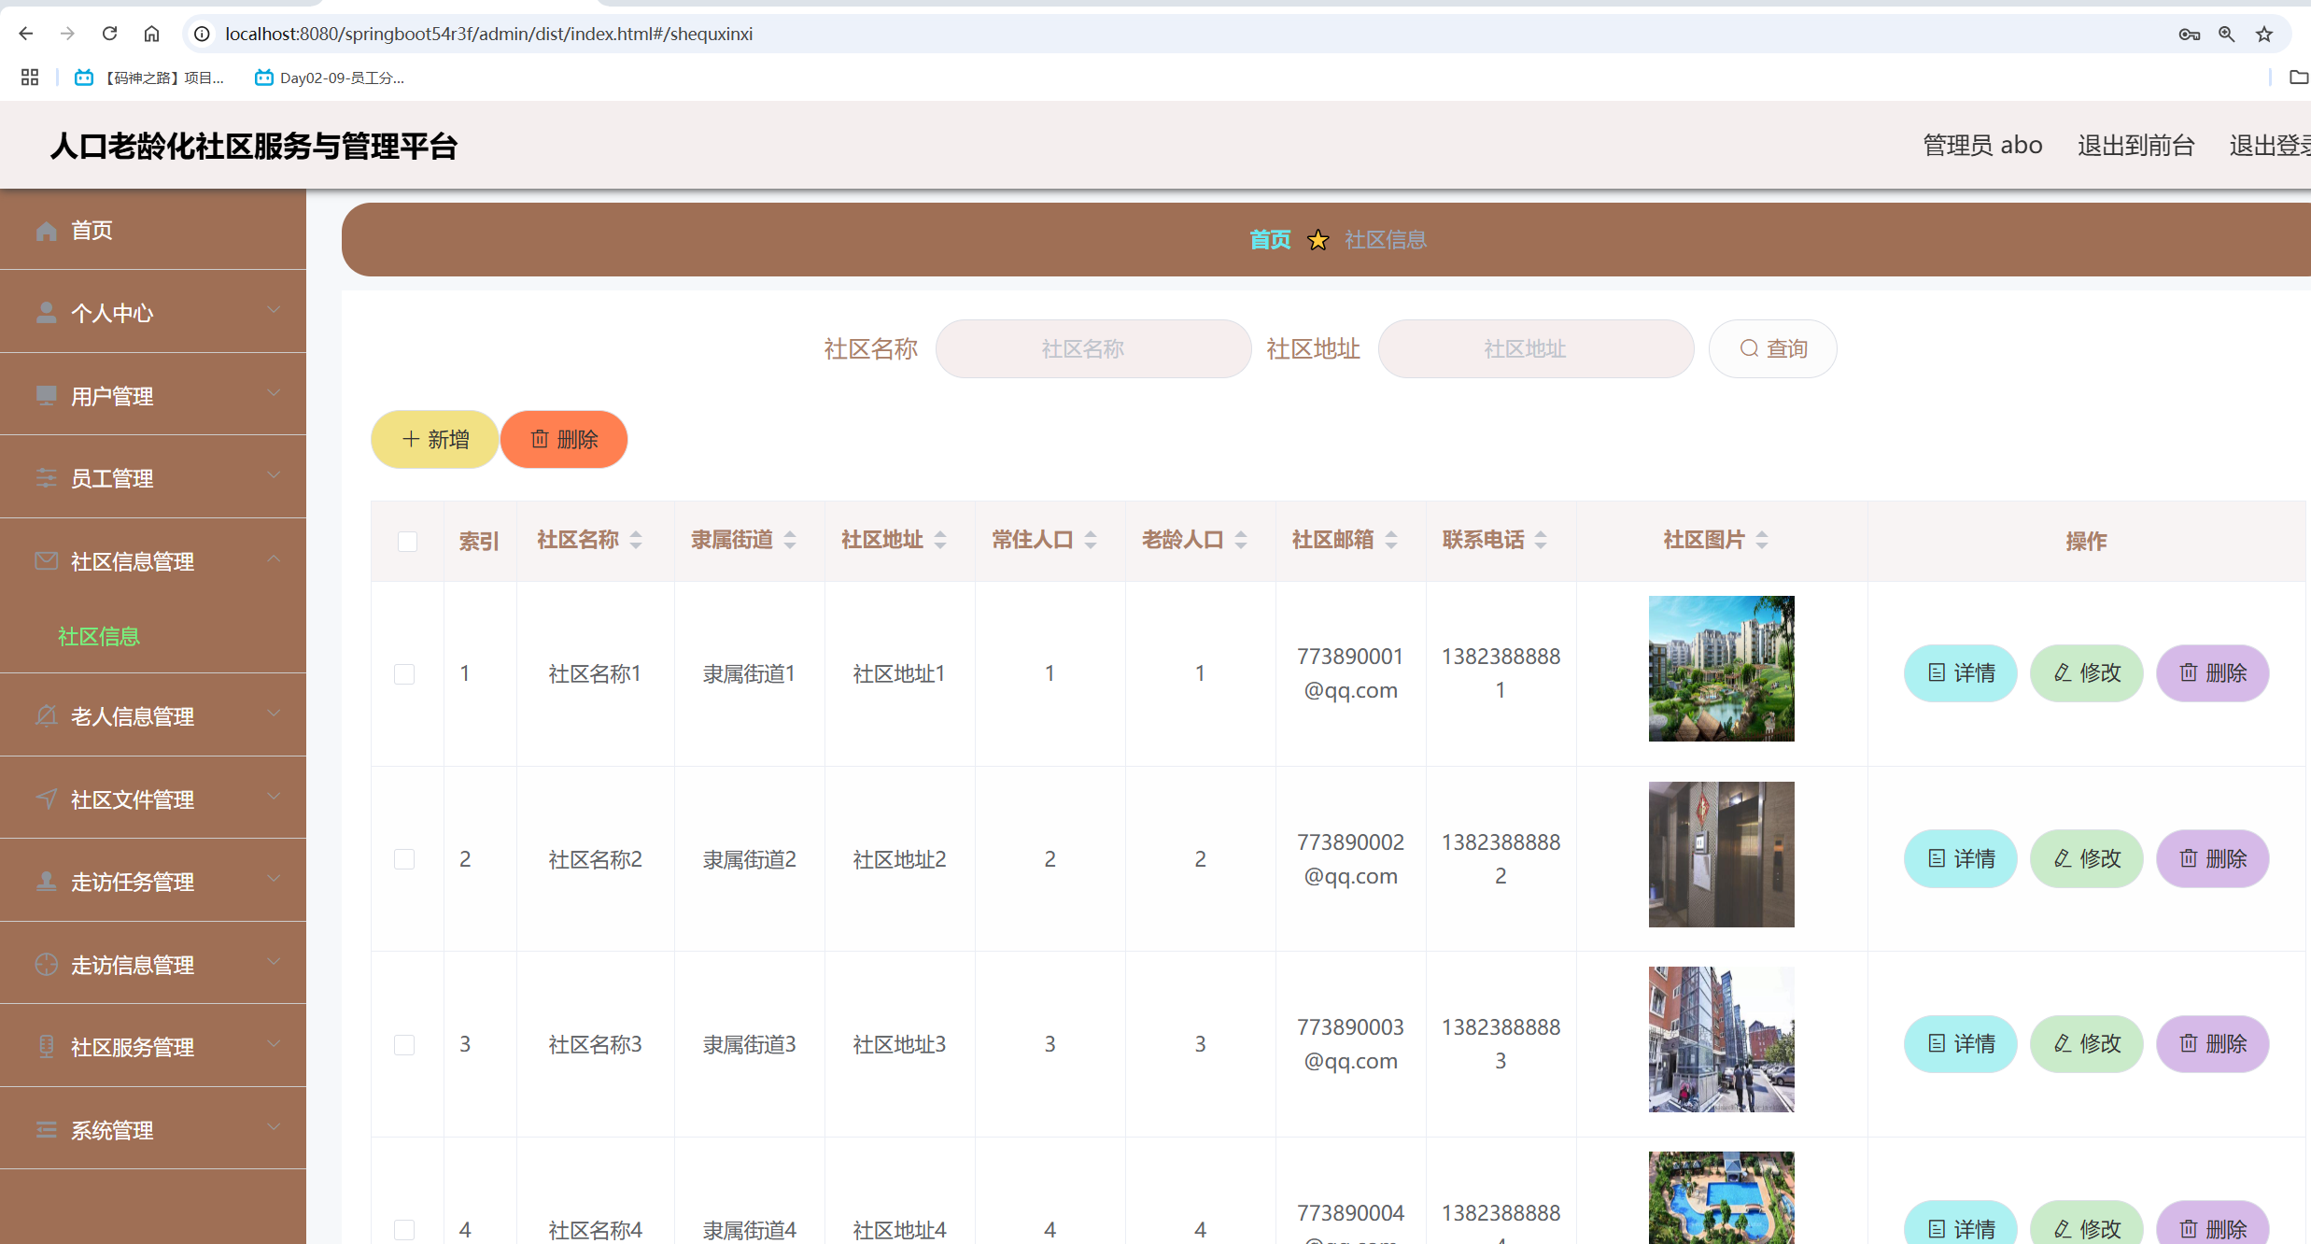Image resolution: width=2311 pixels, height=1244 pixels.
Task: Click the yellow 新增 button
Action: [435, 440]
